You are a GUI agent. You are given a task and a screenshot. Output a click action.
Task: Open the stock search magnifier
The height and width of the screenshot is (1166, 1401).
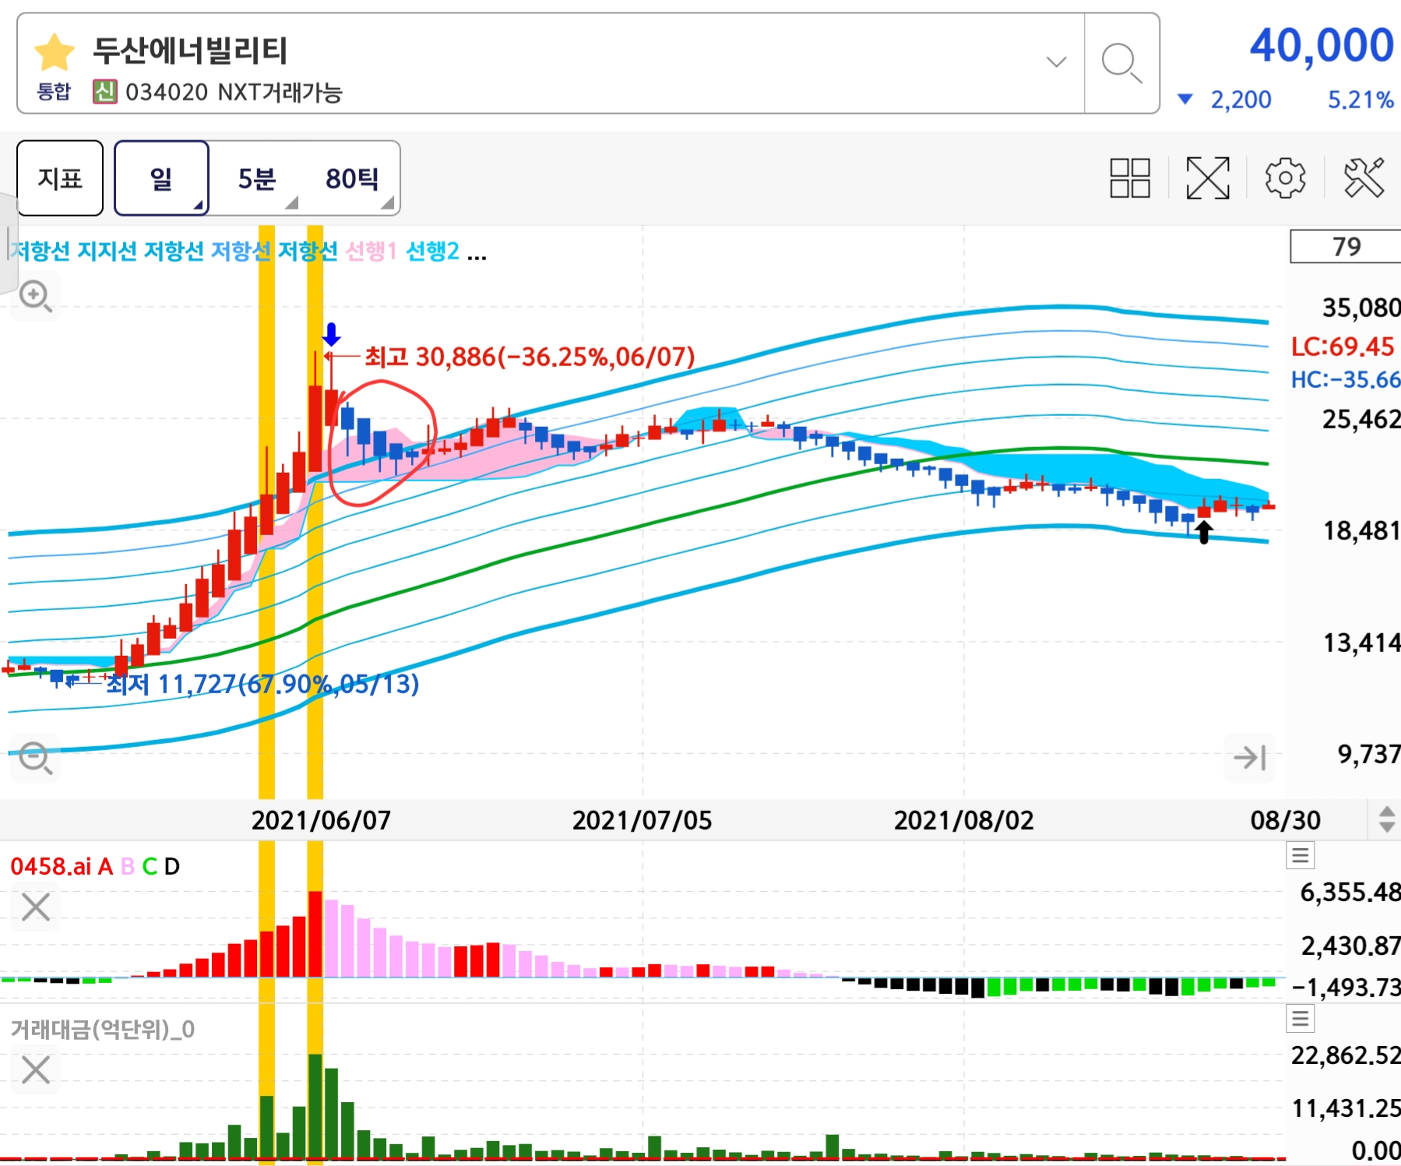[1121, 63]
